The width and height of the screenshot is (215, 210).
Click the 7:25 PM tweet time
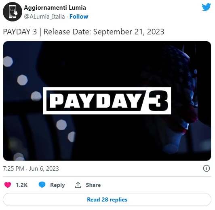(x=14, y=169)
